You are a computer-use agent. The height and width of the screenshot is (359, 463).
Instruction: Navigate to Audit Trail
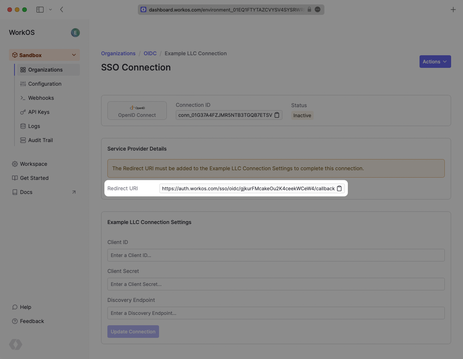(x=41, y=140)
